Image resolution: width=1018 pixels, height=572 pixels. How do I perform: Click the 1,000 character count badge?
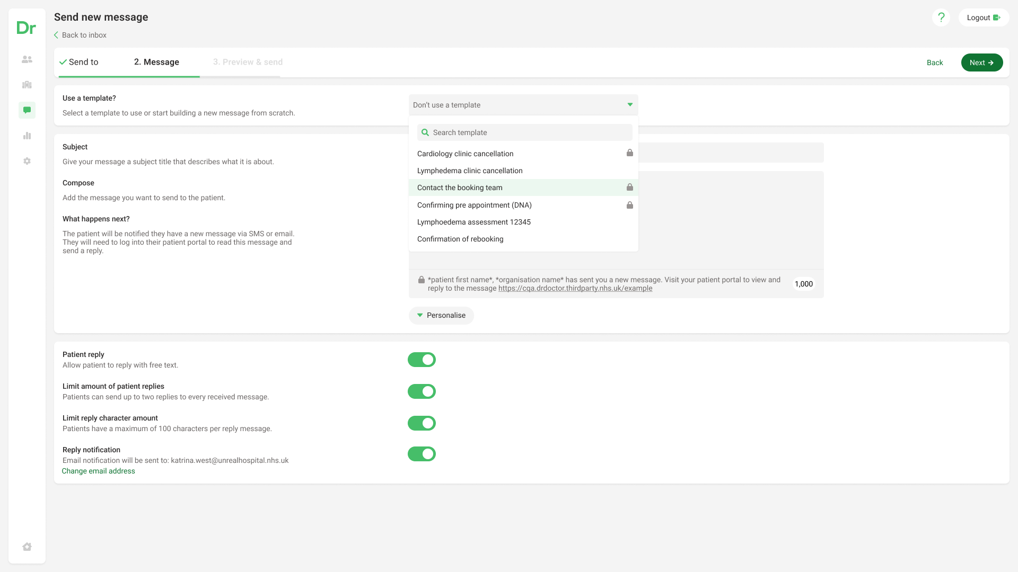(804, 284)
